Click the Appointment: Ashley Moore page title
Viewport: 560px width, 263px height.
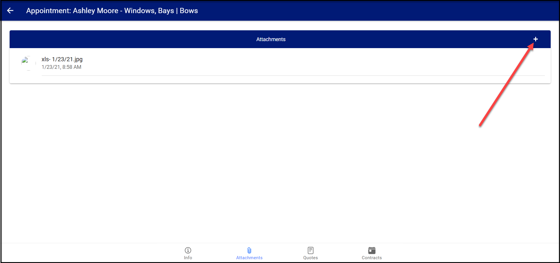112,11
